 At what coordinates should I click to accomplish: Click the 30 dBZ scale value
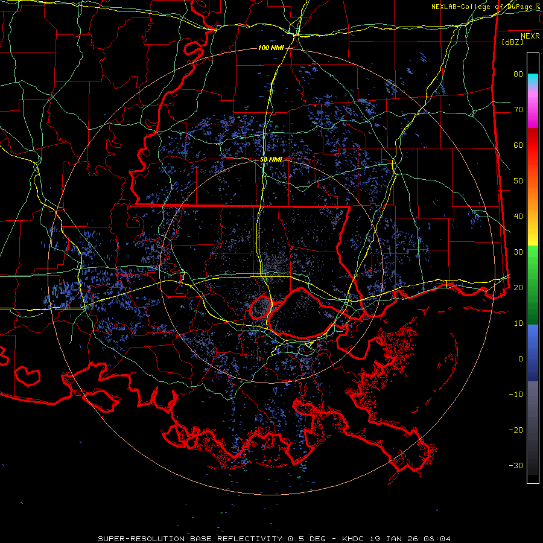point(518,252)
